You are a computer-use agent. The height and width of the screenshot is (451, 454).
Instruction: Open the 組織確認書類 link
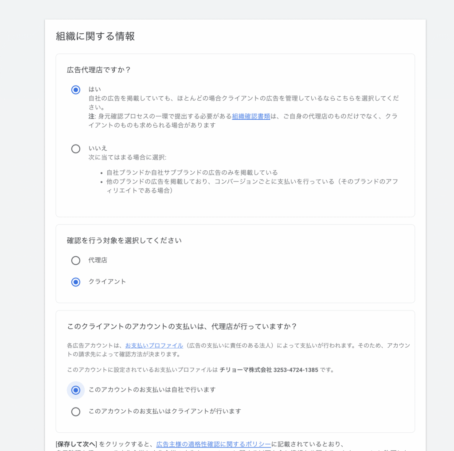pyautogui.click(x=251, y=117)
